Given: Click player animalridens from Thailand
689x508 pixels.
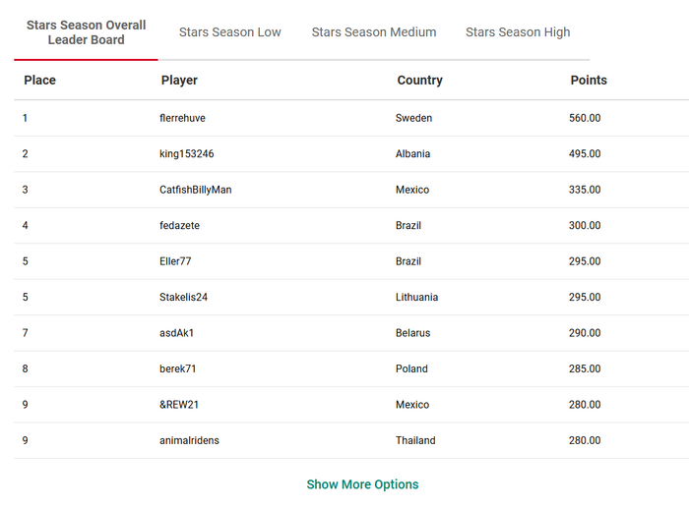Looking at the screenshot, I should tap(190, 441).
